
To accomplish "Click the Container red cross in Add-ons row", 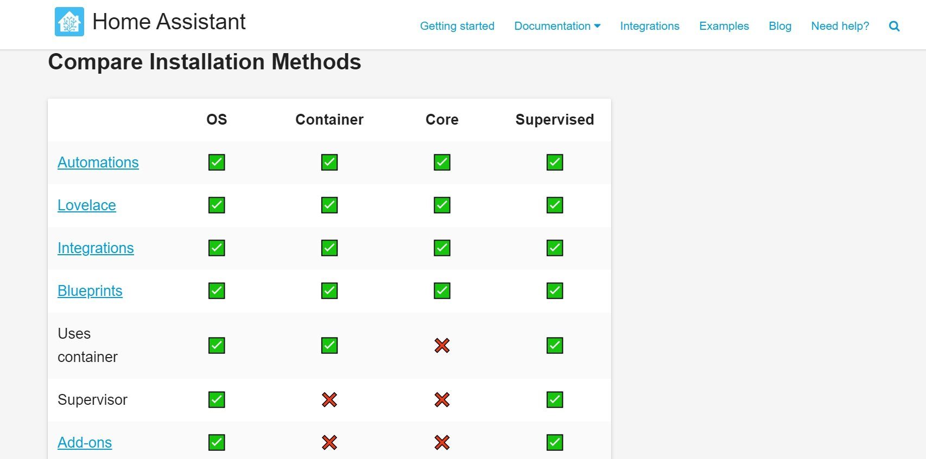I will point(329,442).
